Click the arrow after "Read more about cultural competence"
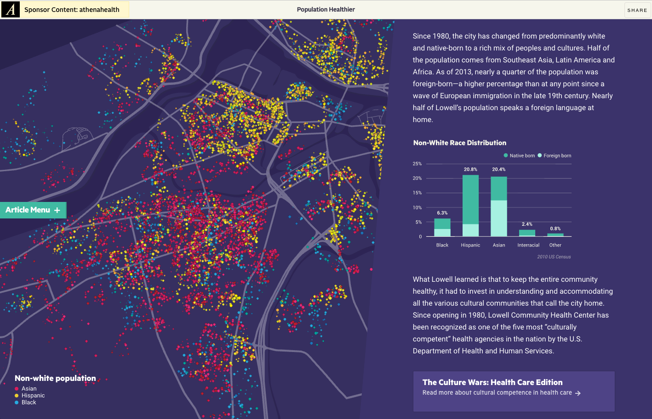Viewport: 652px width, 419px height. (578, 393)
